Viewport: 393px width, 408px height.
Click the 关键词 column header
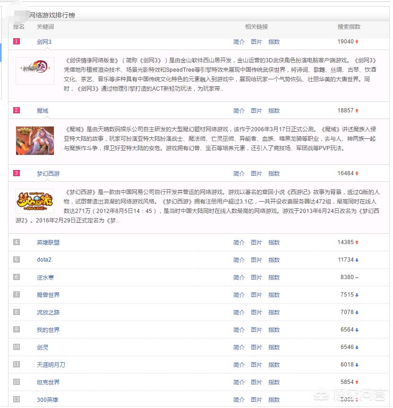45,27
